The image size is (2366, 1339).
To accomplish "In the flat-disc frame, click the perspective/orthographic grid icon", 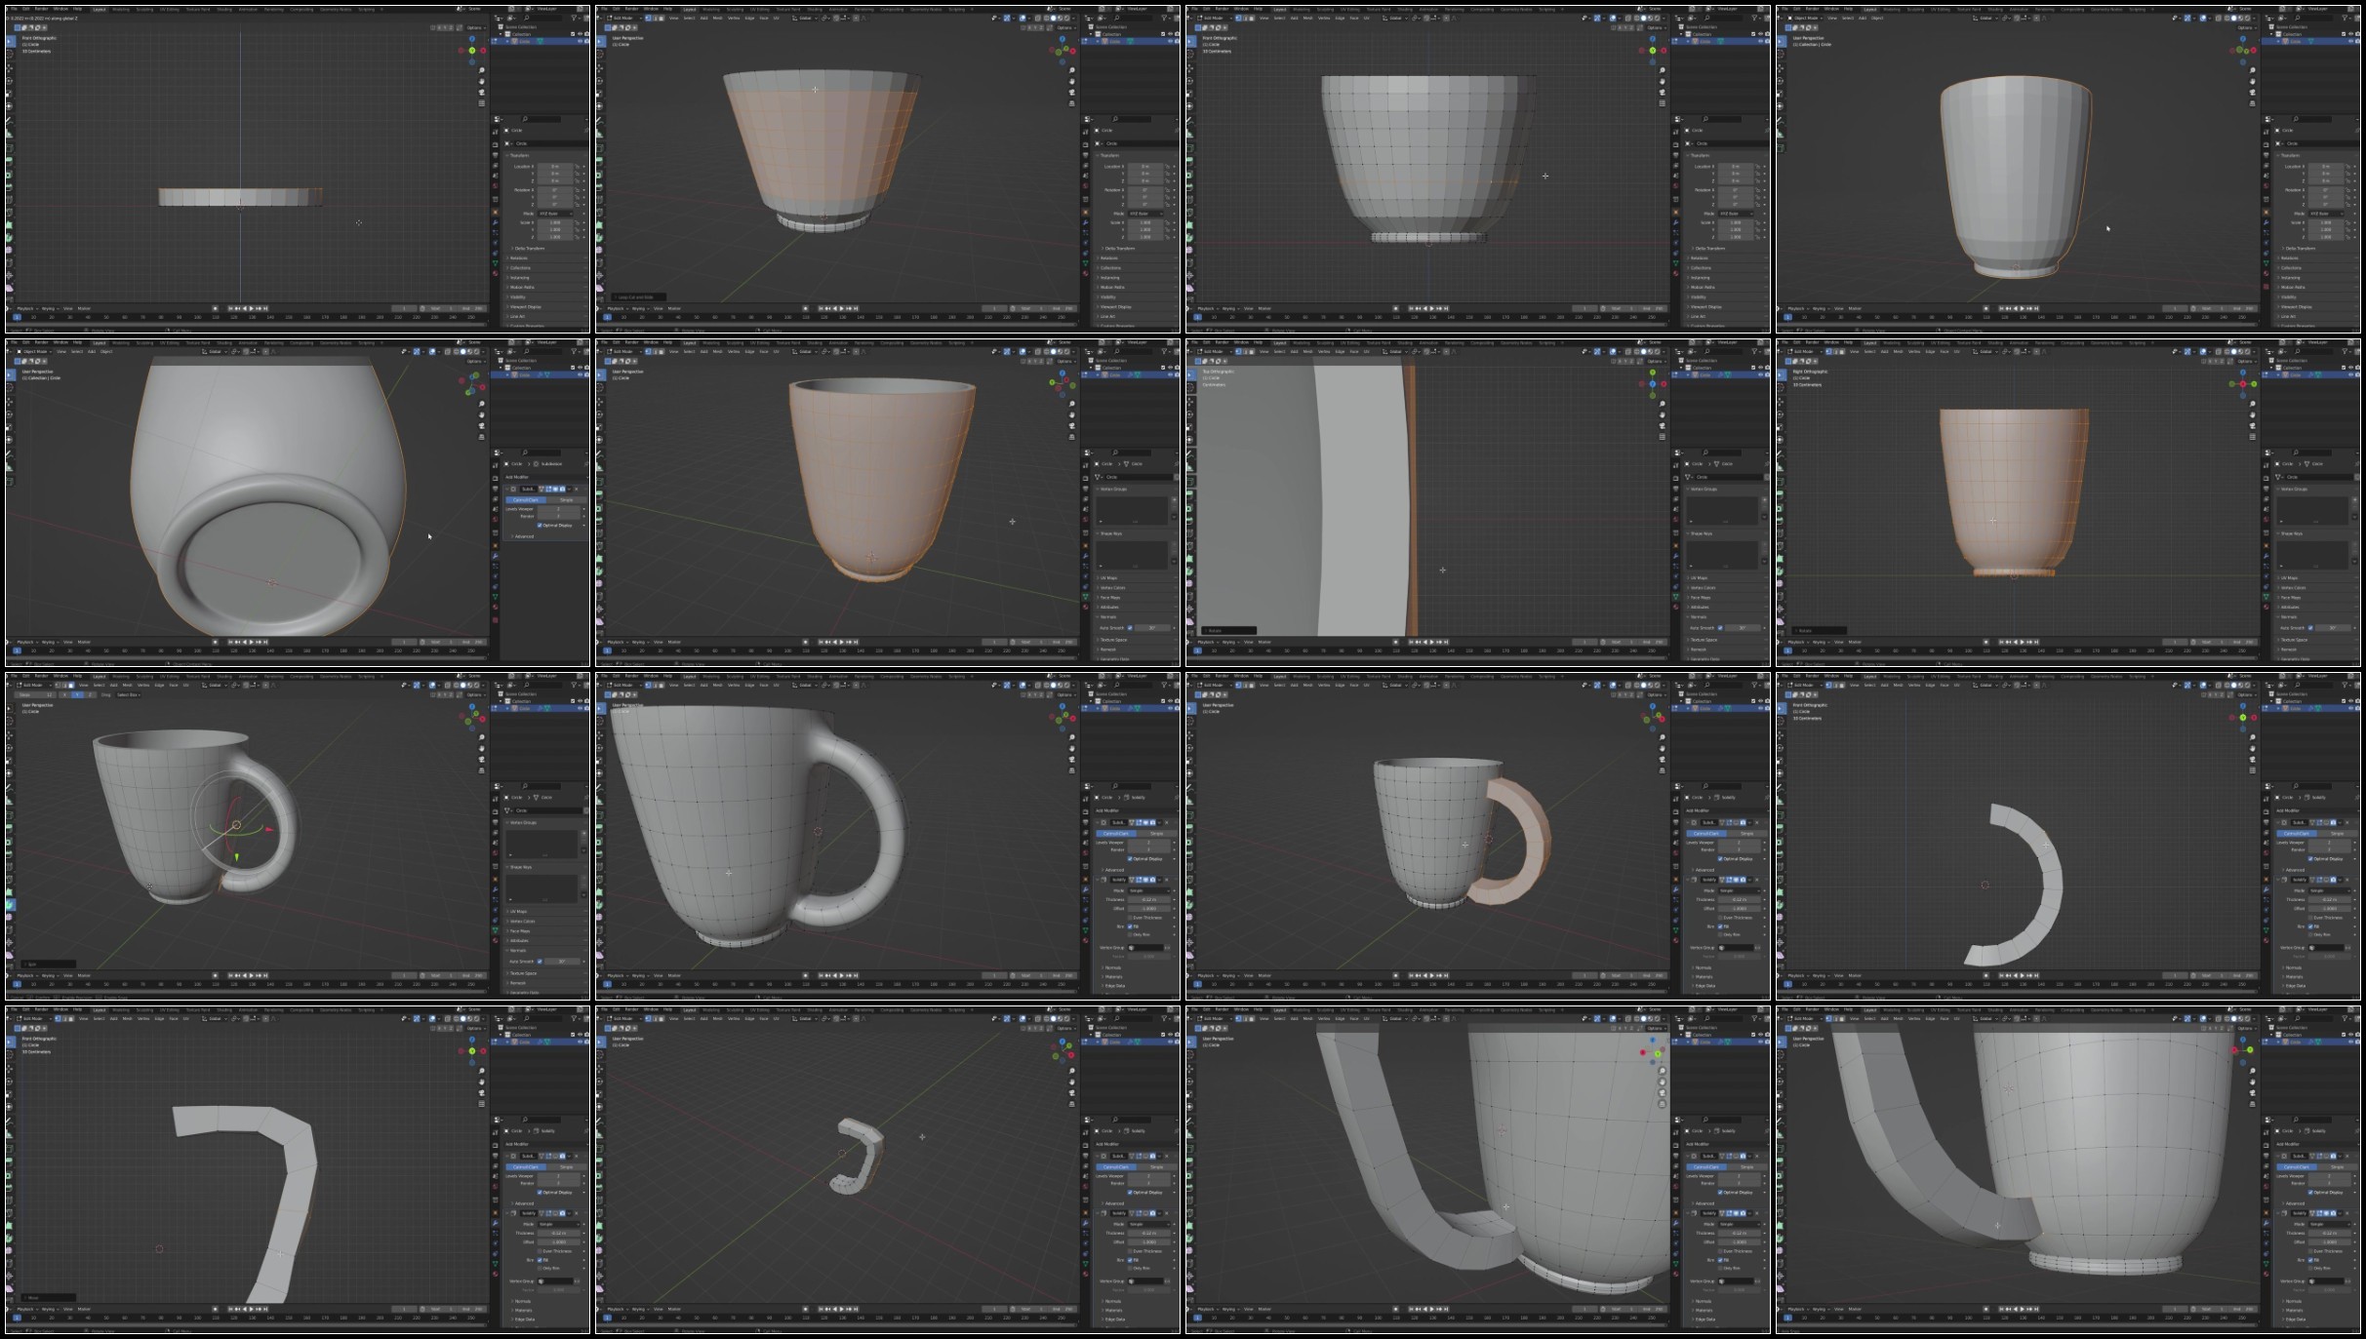I will pos(482,103).
